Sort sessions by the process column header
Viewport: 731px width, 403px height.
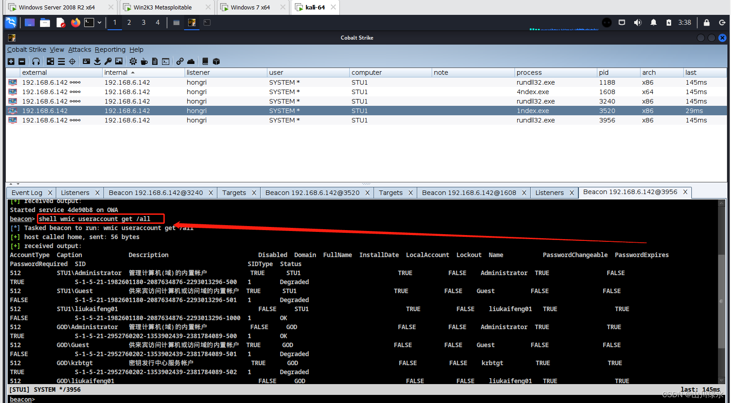pyautogui.click(x=555, y=72)
